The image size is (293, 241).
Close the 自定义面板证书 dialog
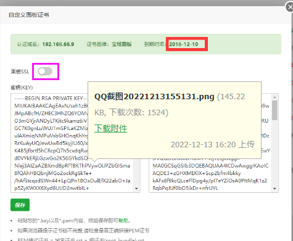tap(289, 7)
